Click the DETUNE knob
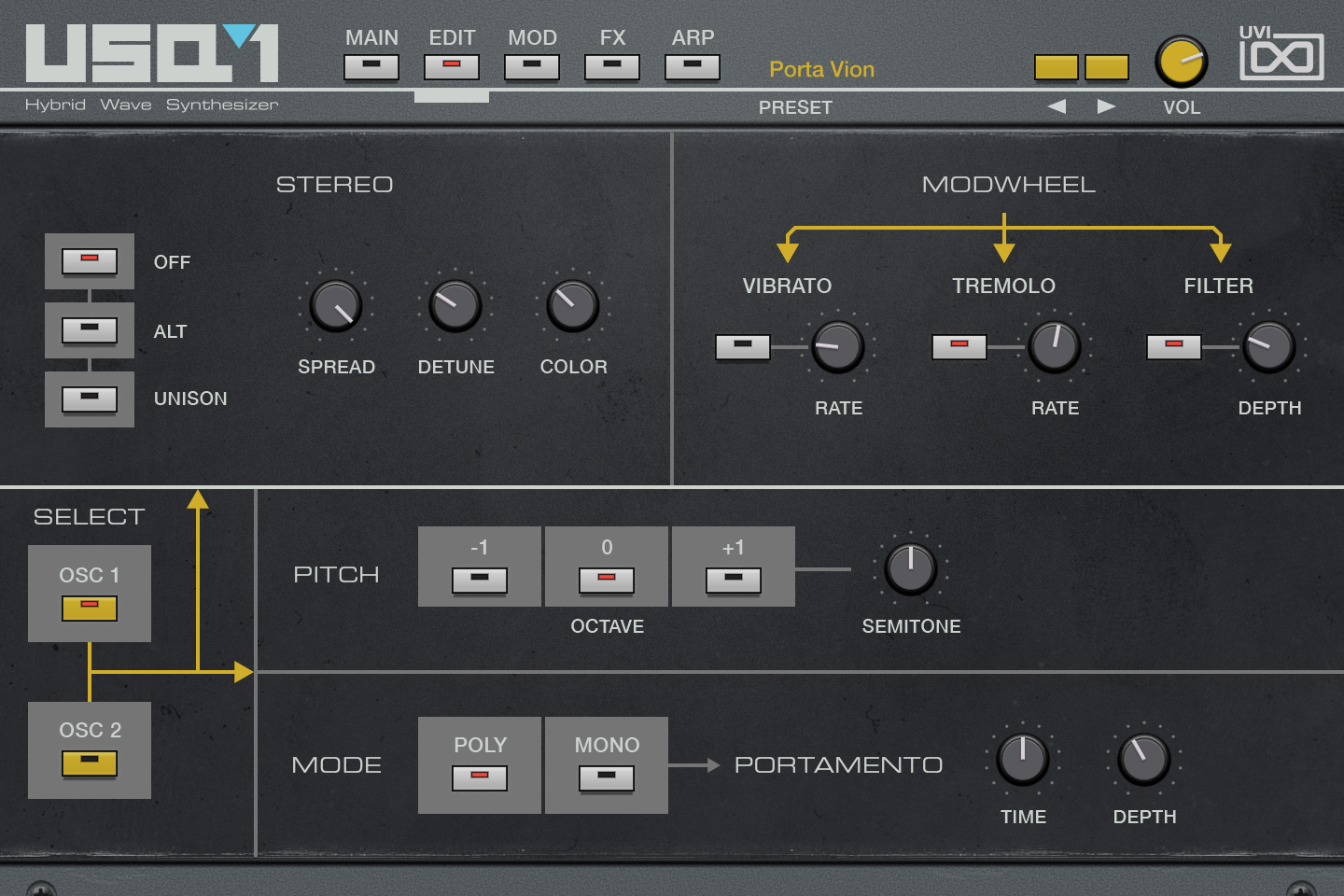Image resolution: width=1344 pixels, height=896 pixels. pos(455,306)
